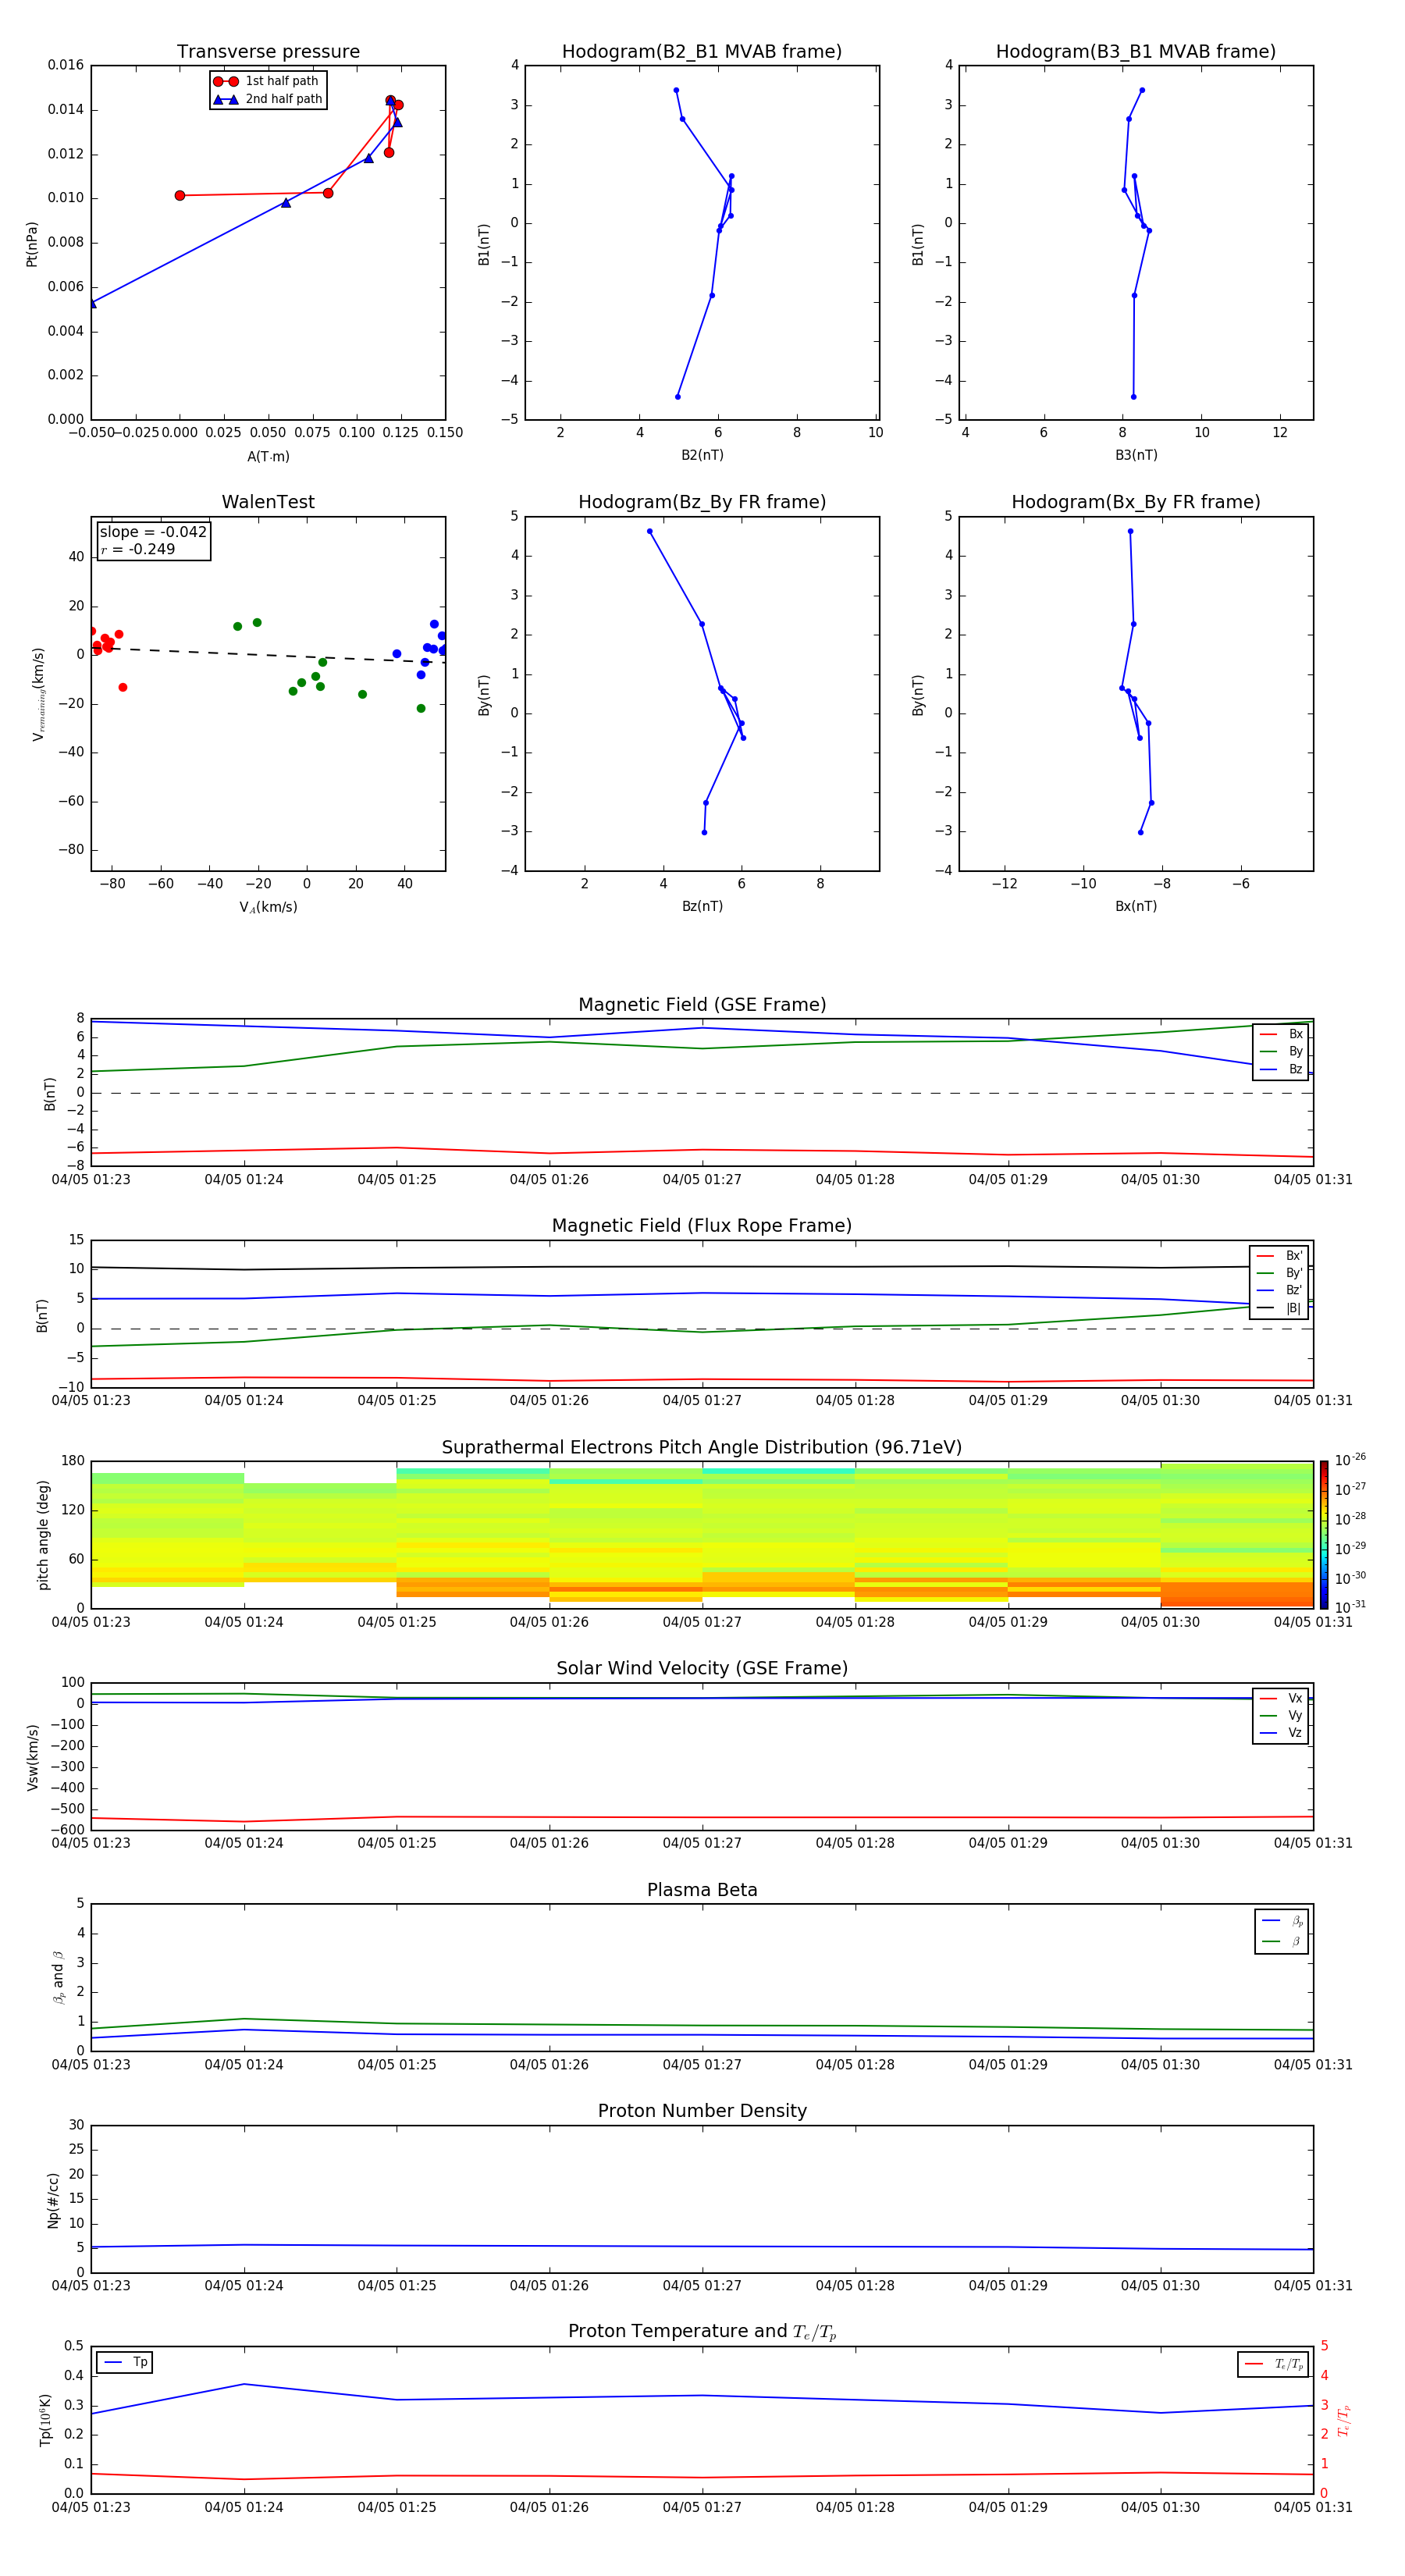
Task: Click the Proton Temperature and Te/Tp title
Action: point(702,2331)
